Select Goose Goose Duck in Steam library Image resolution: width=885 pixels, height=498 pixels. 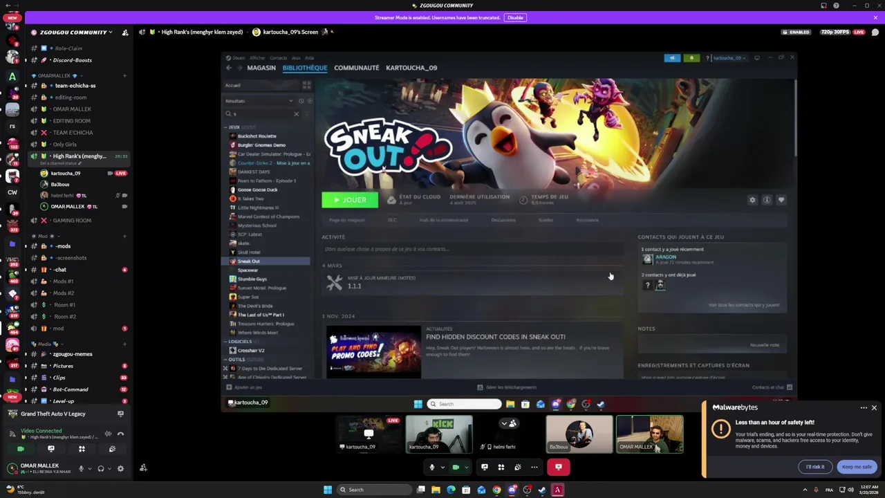(x=257, y=190)
